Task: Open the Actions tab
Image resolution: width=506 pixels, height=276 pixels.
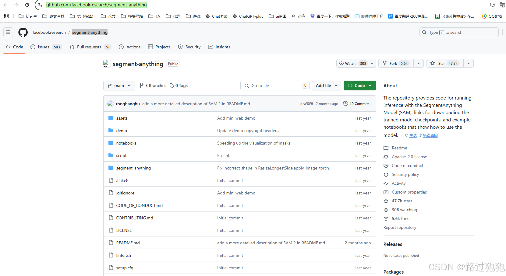Action: (130, 47)
